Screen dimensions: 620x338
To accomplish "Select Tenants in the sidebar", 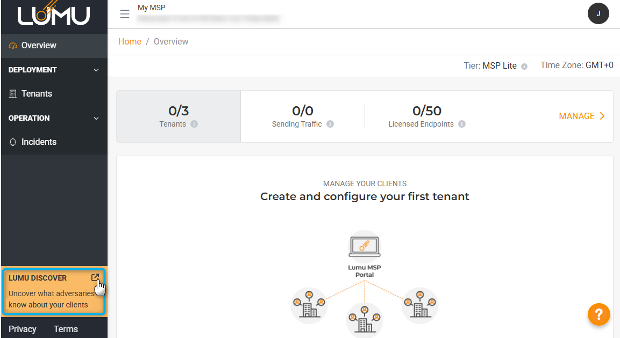I will click(x=37, y=93).
